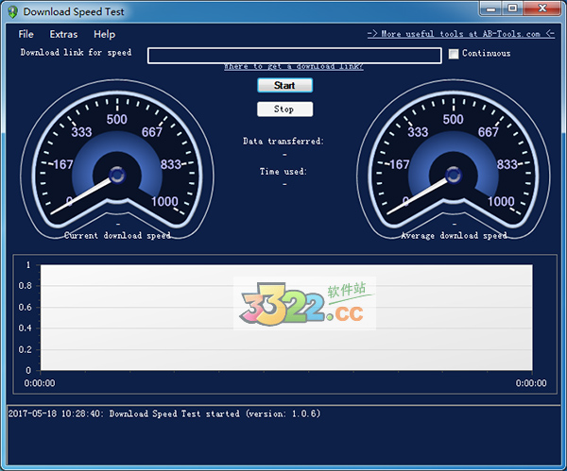Focus the download link input field
Image resolution: width=567 pixels, height=471 pixels.
pos(294,55)
